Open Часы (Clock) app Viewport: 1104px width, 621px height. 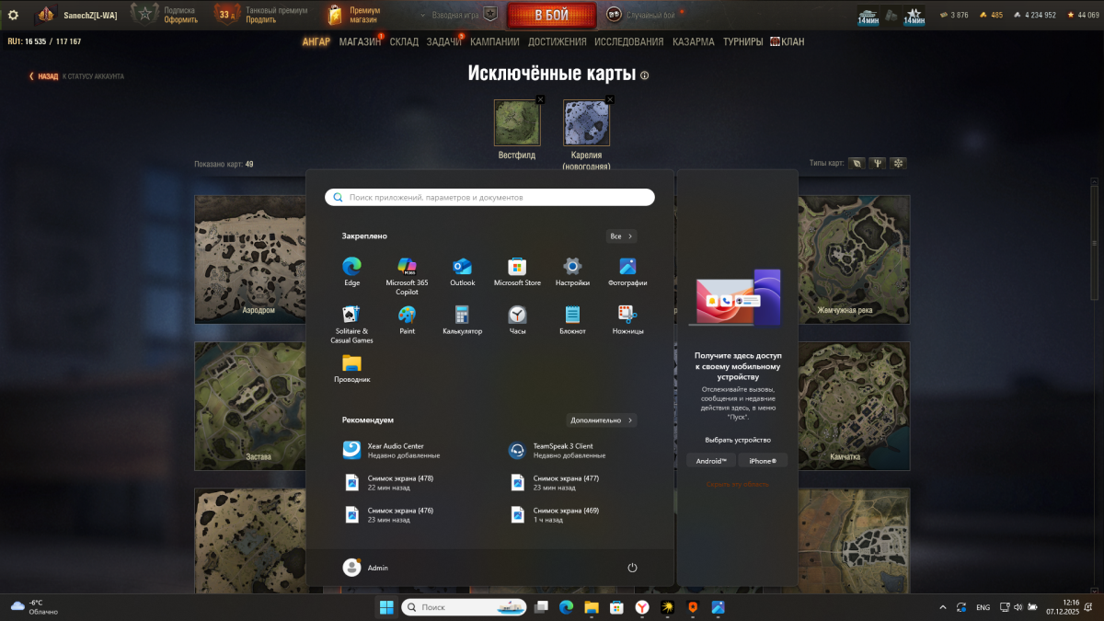point(517,320)
